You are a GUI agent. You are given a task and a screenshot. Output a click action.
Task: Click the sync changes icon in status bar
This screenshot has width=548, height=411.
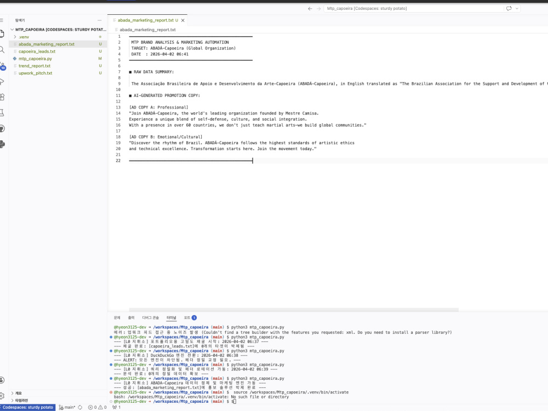coord(80,407)
